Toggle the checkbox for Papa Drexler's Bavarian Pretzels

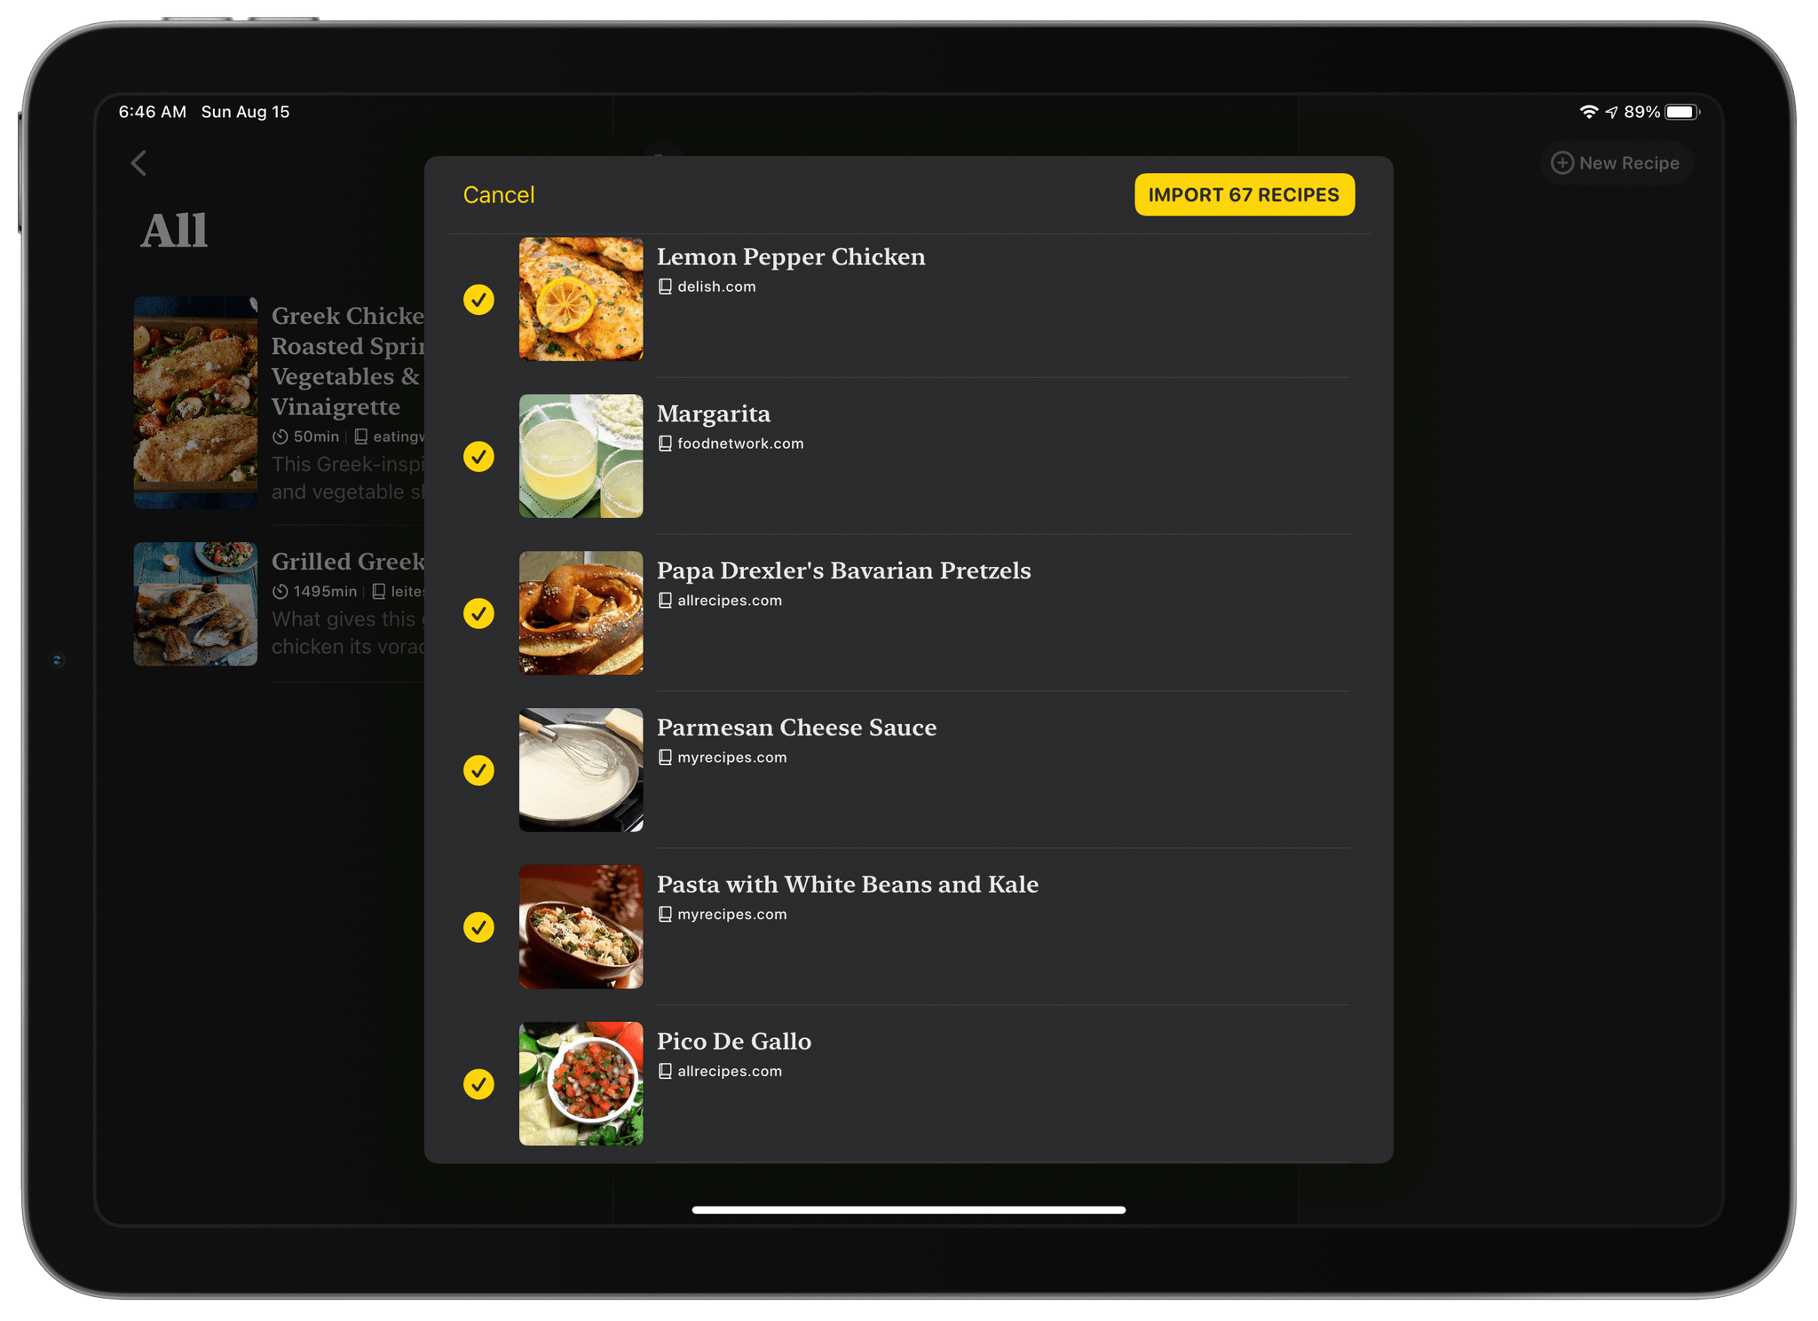pyautogui.click(x=478, y=611)
